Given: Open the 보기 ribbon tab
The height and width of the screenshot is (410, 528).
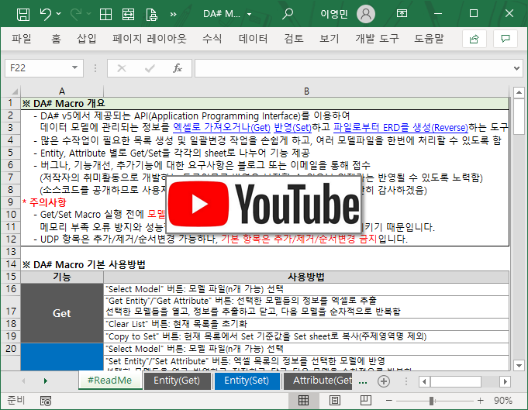Looking at the screenshot, I should tap(330, 39).
